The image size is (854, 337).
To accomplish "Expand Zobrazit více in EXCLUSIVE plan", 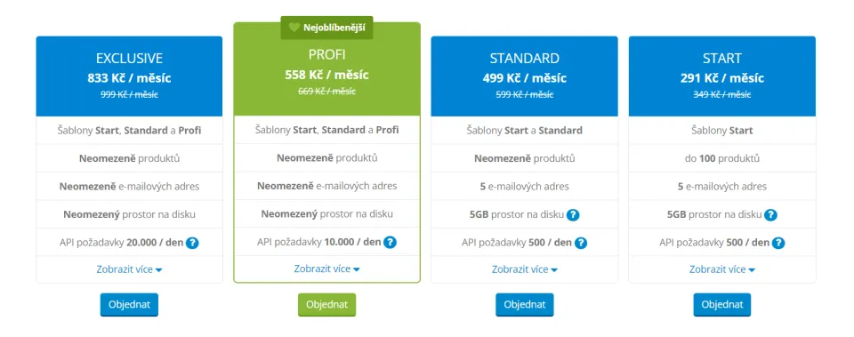I will pos(130,269).
